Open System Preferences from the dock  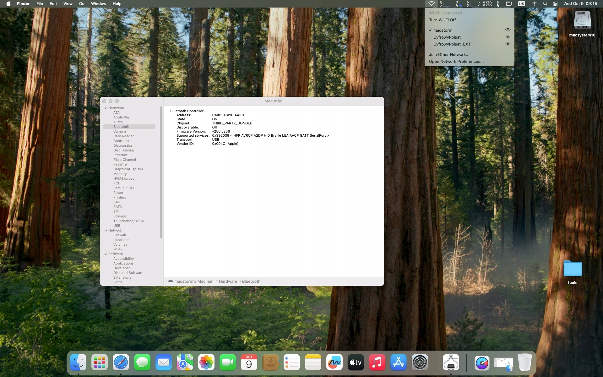click(x=420, y=363)
